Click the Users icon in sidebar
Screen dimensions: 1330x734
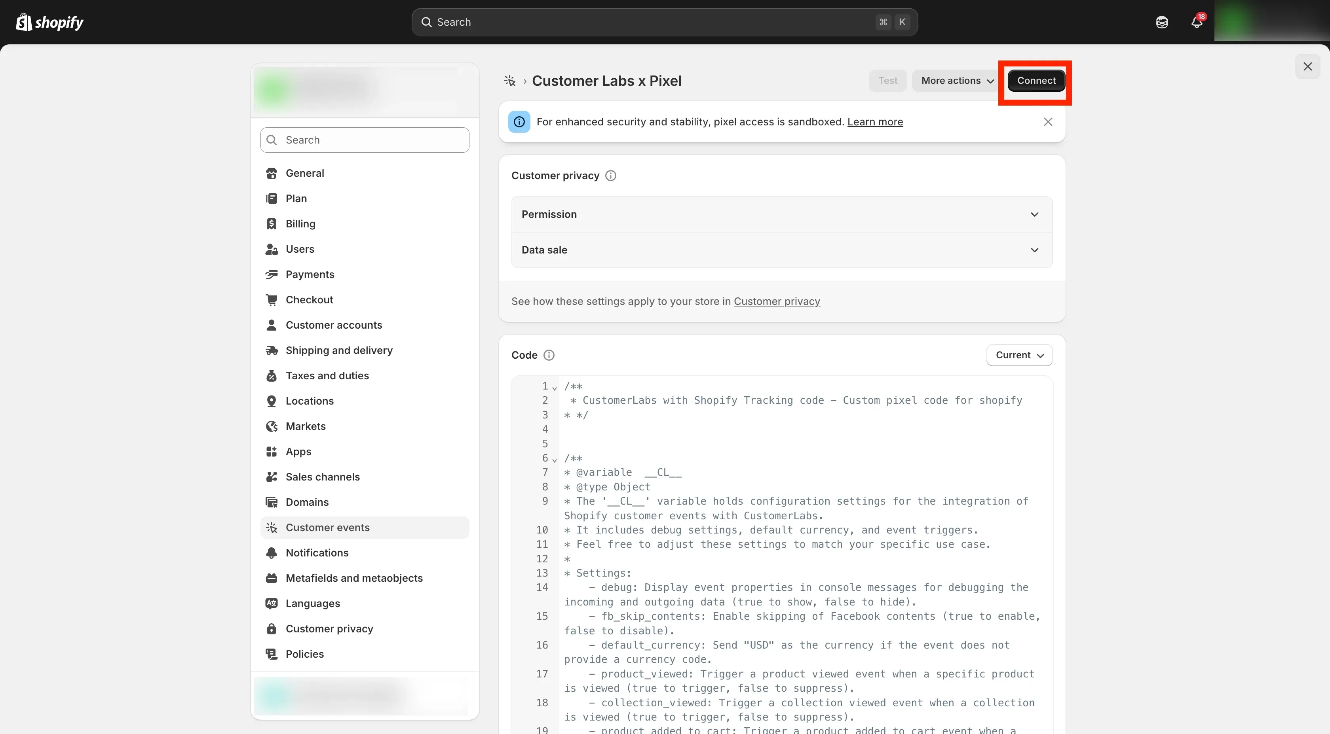click(272, 249)
